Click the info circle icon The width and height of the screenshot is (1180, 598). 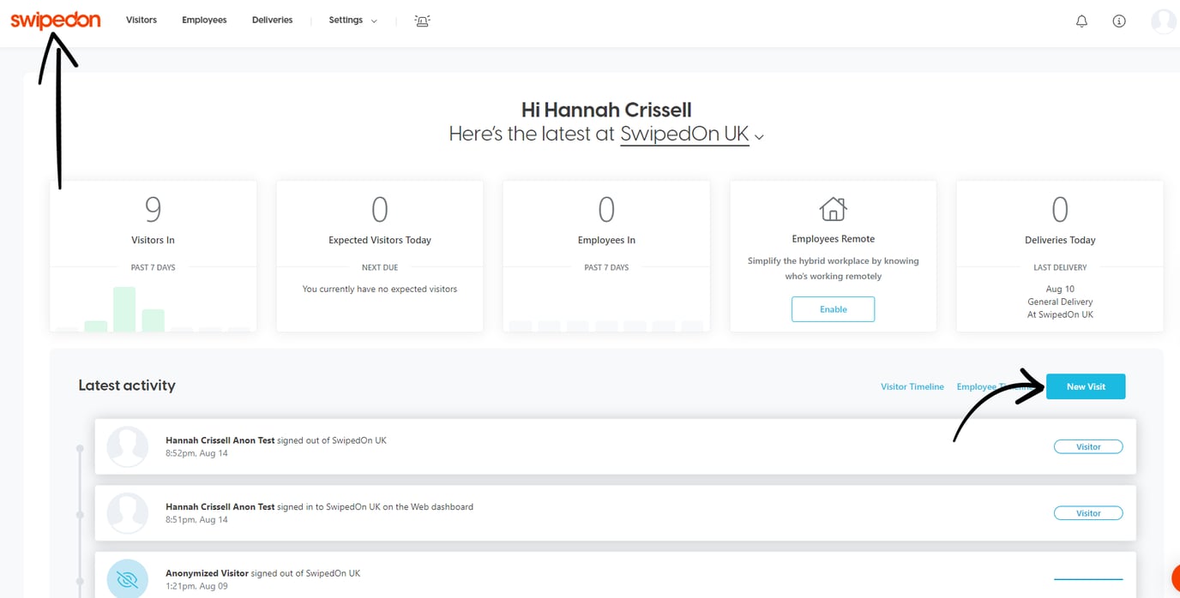point(1118,21)
